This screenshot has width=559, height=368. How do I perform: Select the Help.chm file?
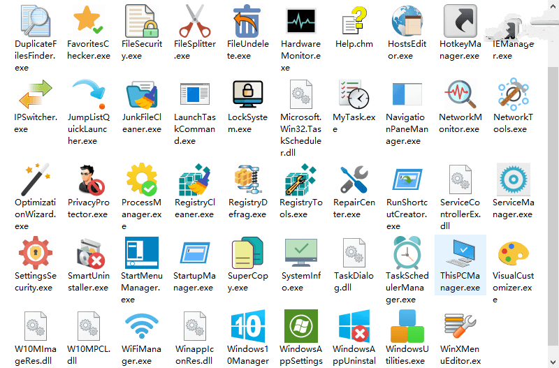354,21
